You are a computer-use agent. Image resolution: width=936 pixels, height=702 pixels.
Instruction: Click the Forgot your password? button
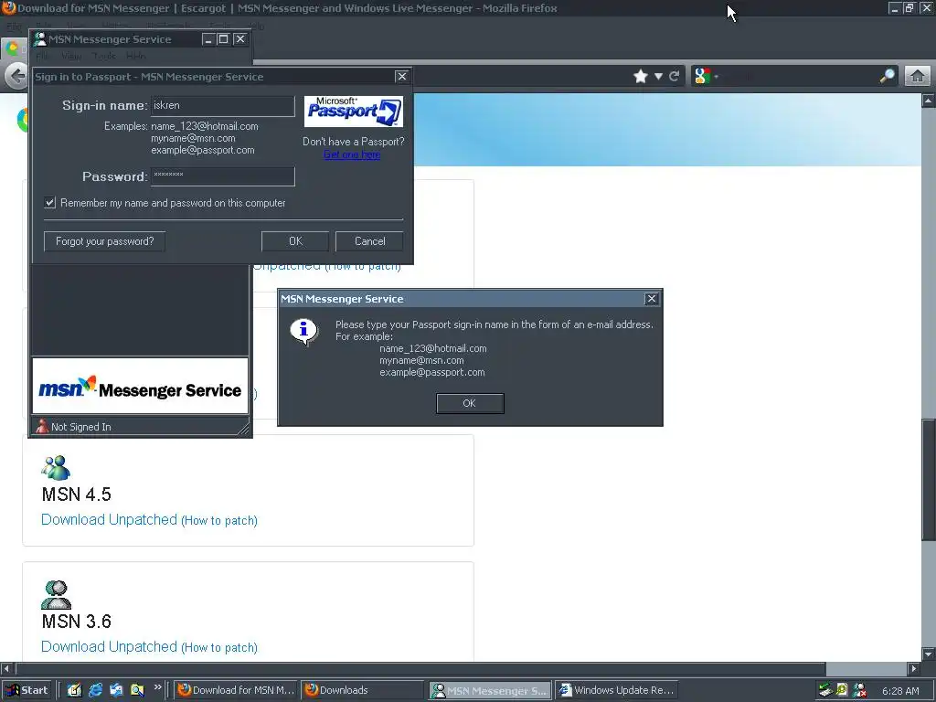(x=104, y=241)
